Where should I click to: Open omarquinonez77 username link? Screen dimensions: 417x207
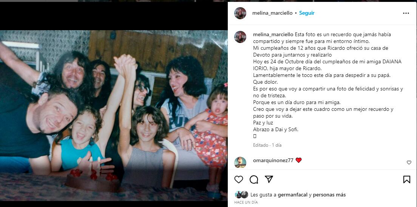[273, 160]
